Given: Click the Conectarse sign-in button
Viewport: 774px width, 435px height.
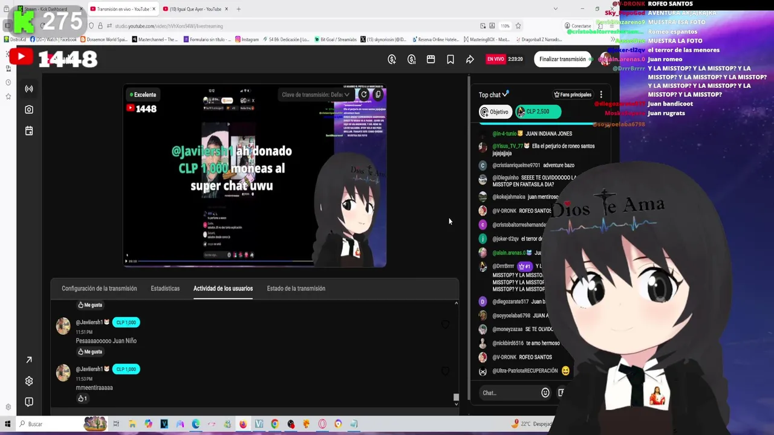Looking at the screenshot, I should pyautogui.click(x=577, y=26).
